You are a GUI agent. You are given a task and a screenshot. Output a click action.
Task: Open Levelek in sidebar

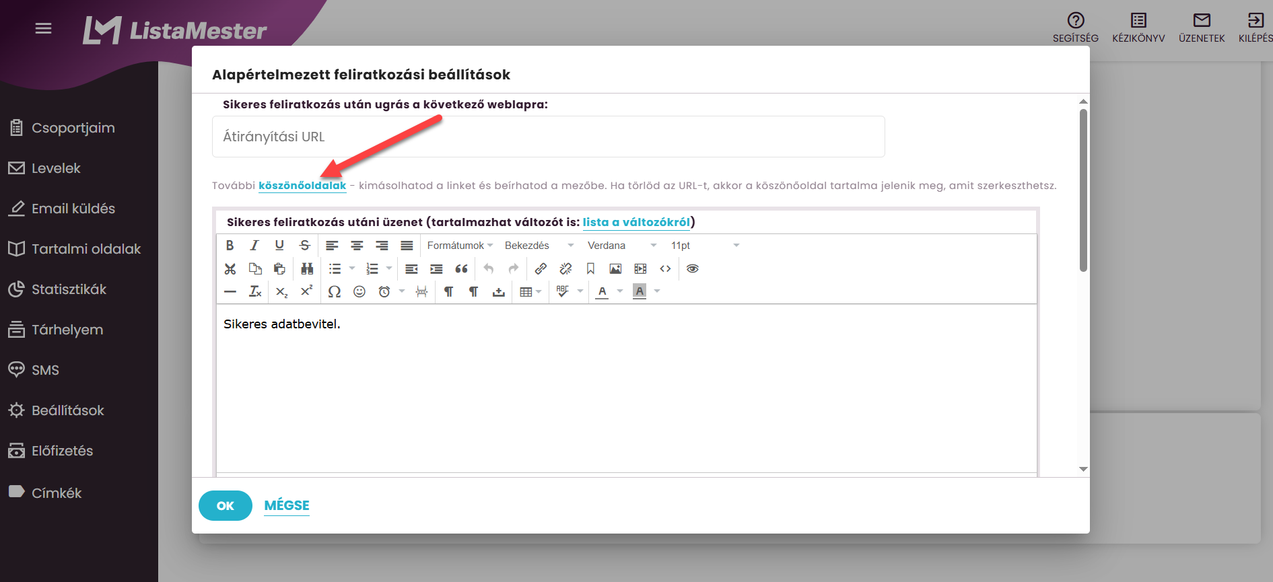click(56, 168)
